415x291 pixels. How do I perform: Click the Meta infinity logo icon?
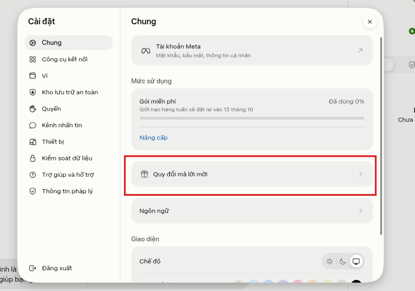(146, 51)
